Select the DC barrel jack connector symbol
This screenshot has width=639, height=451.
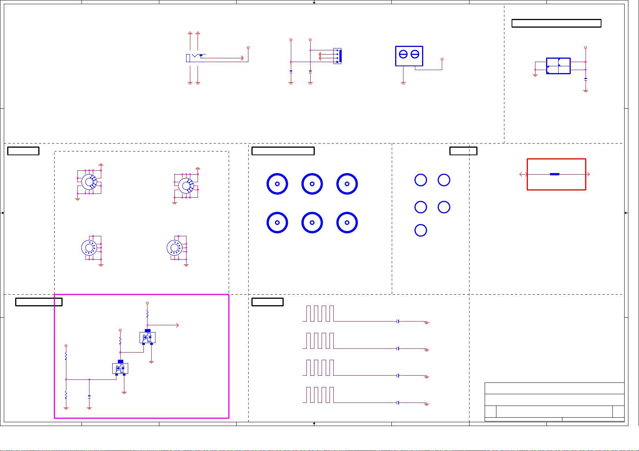tap(196, 58)
